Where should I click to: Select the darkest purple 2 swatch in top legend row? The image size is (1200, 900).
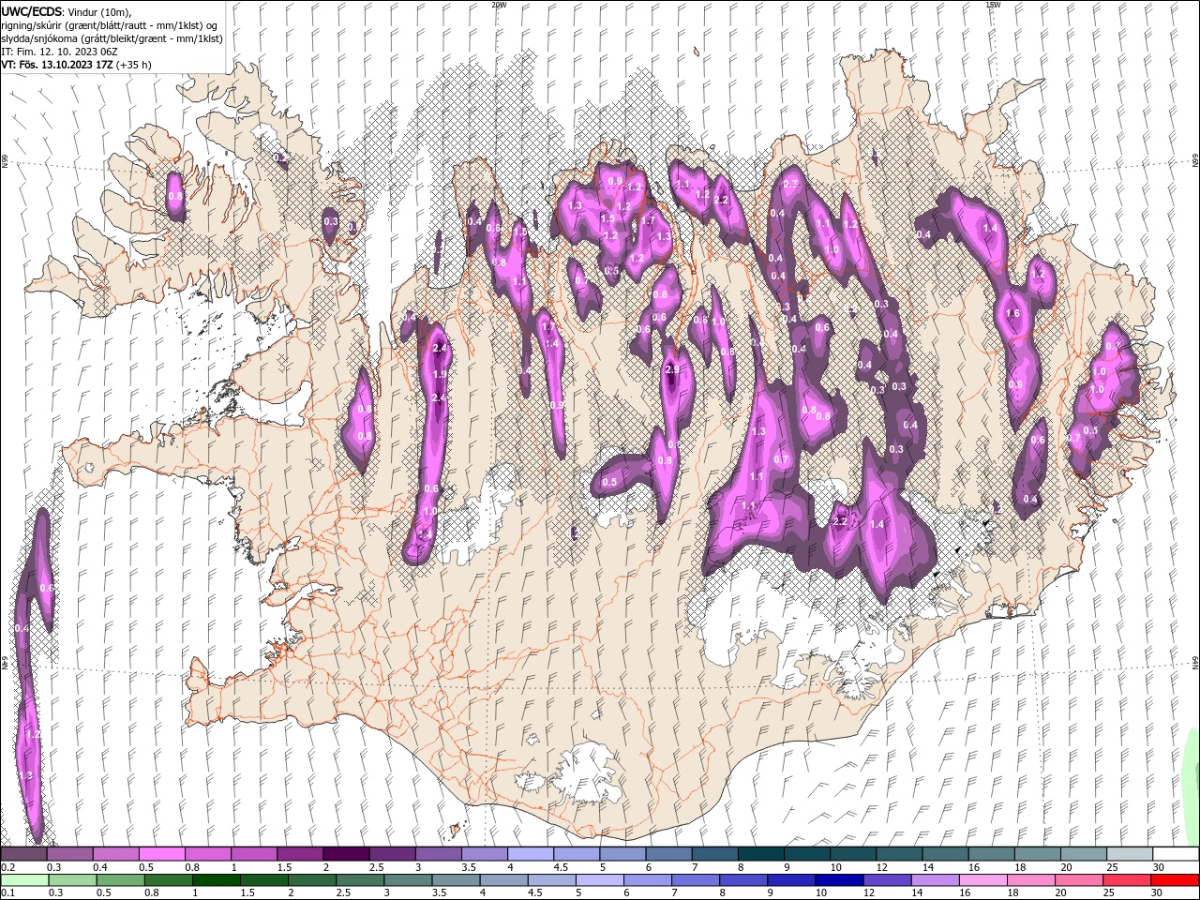pyautogui.click(x=345, y=854)
